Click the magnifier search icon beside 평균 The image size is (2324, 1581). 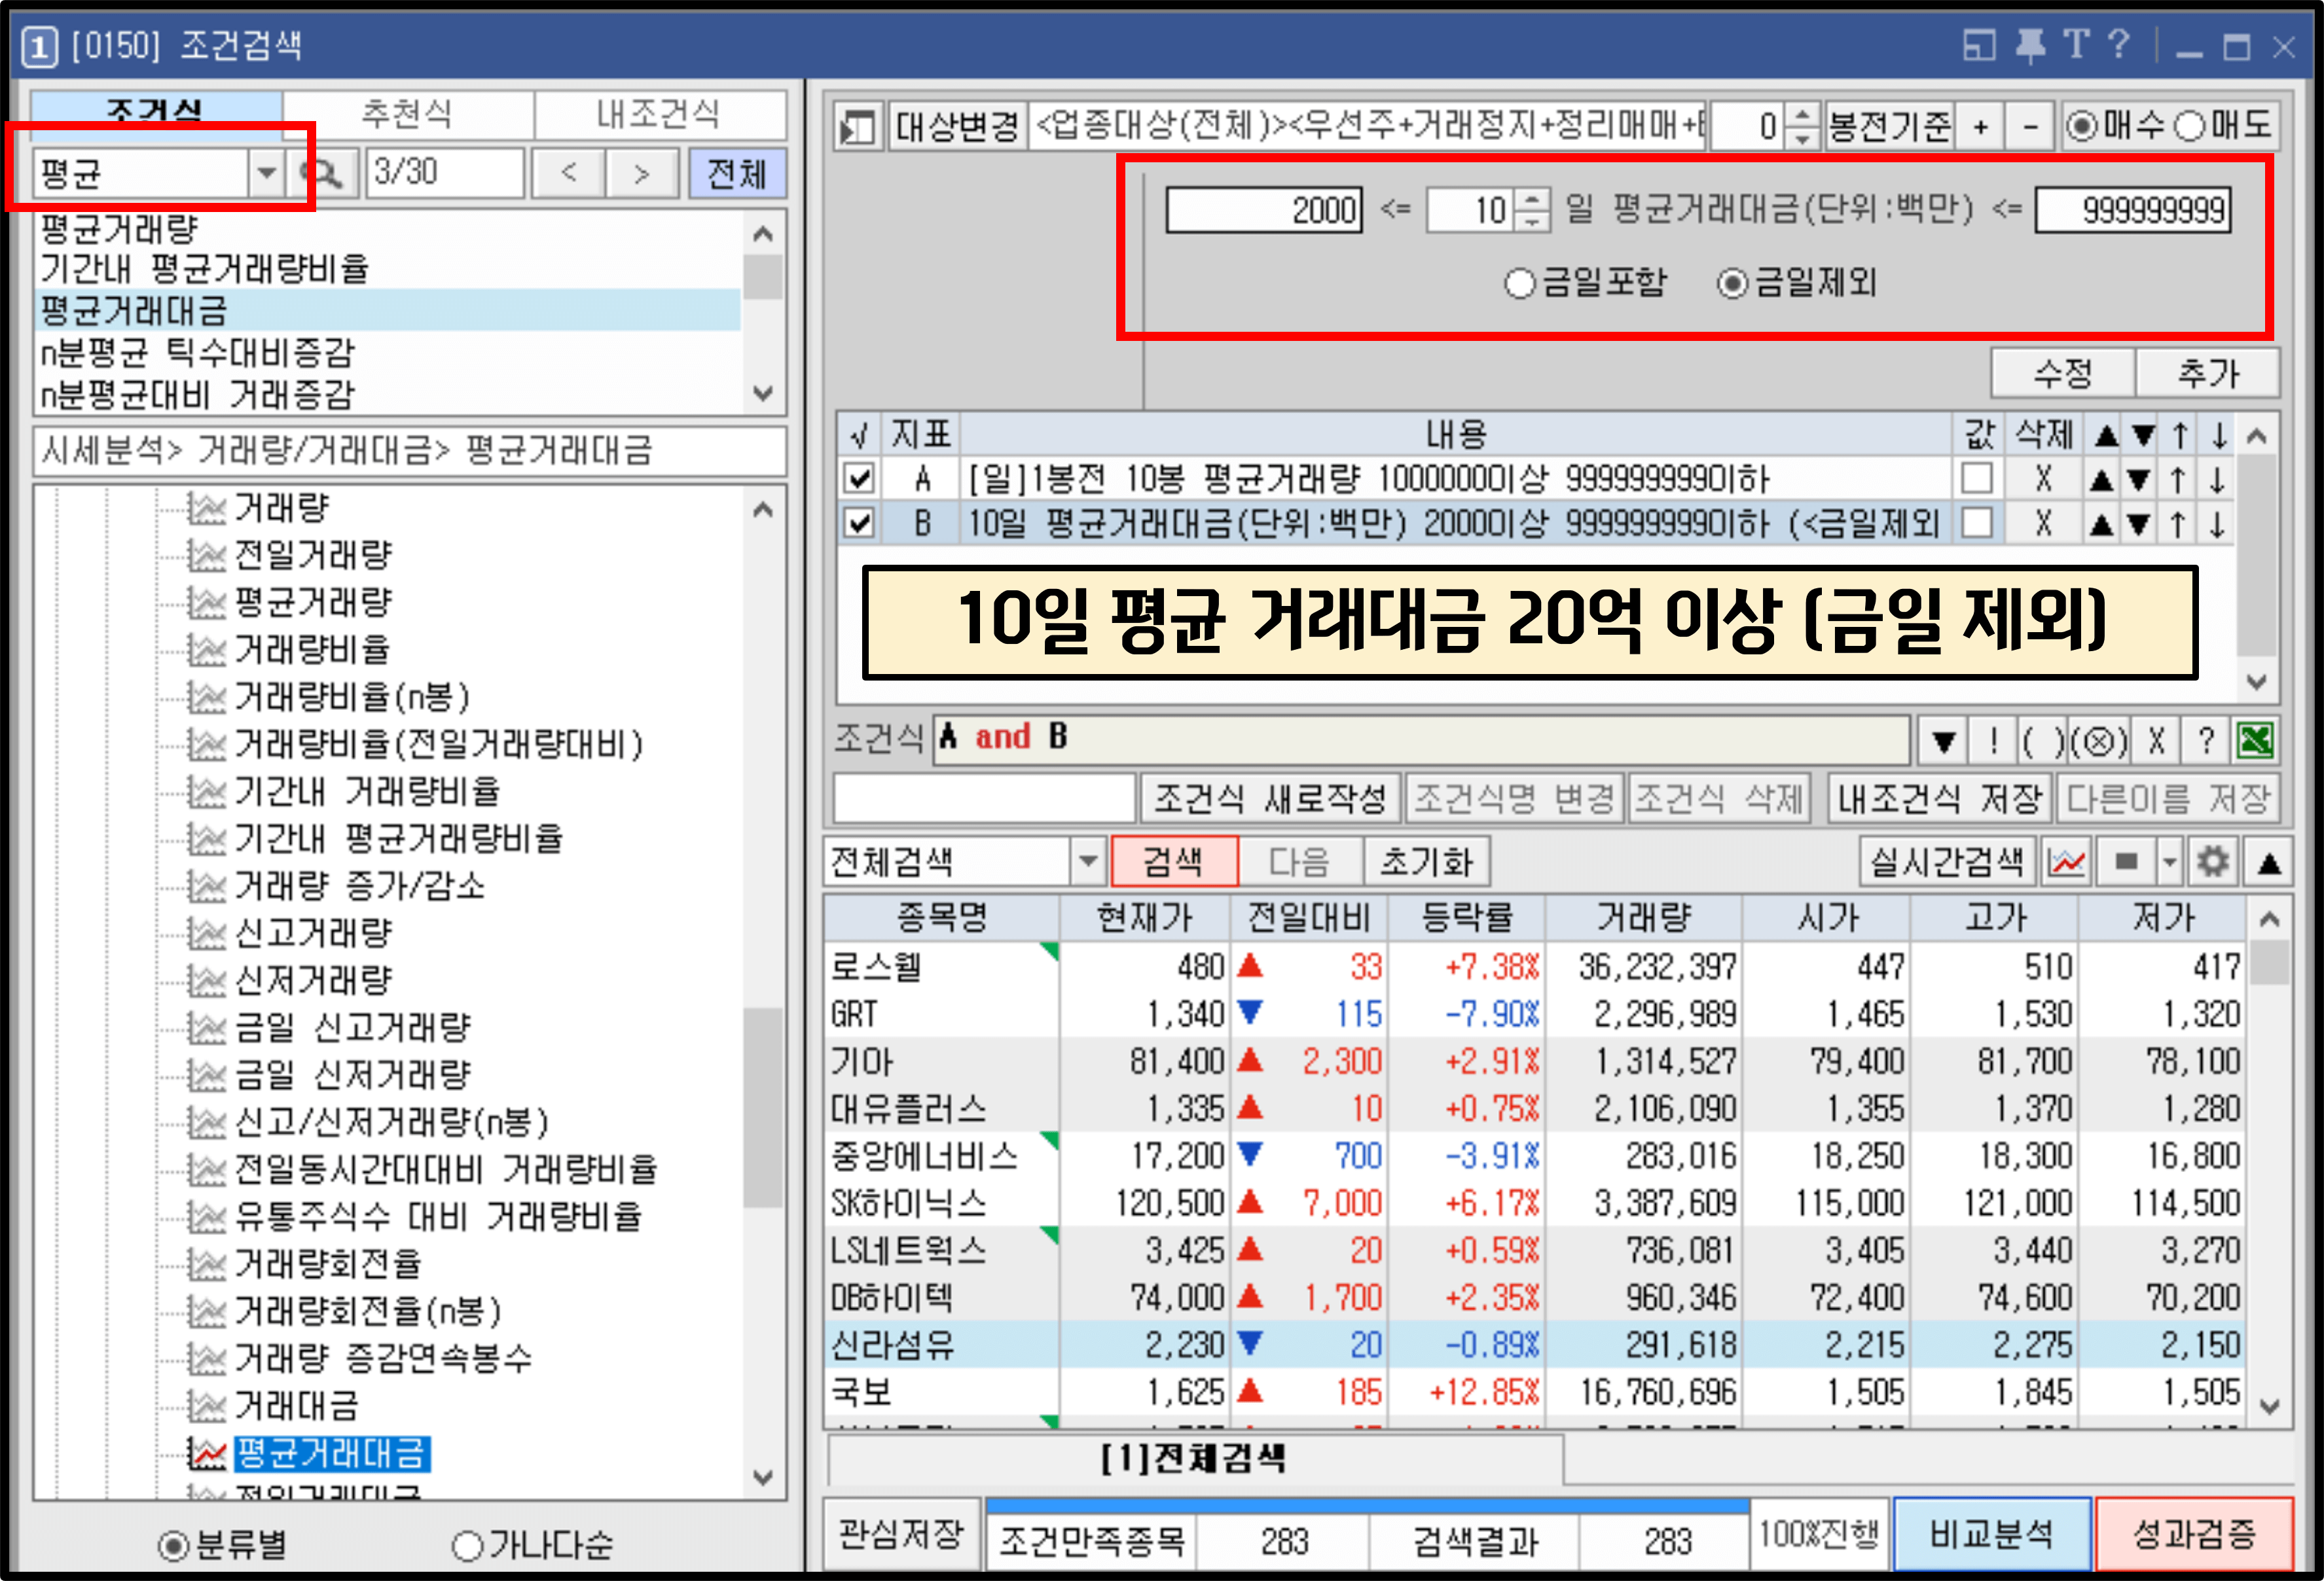point(325,173)
